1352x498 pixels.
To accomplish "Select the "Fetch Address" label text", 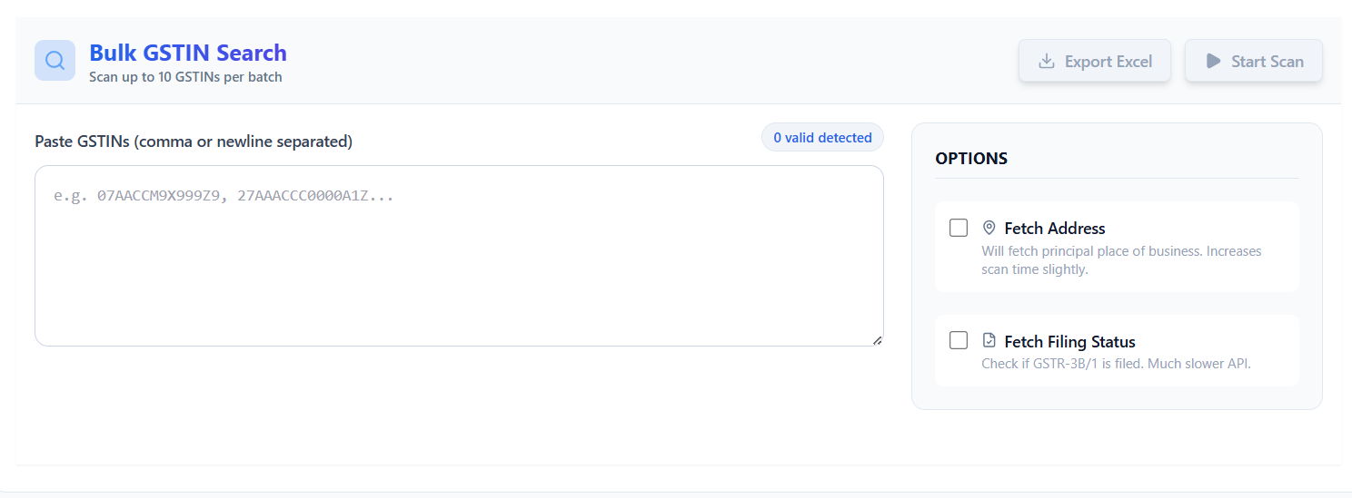I will 1055,229.
